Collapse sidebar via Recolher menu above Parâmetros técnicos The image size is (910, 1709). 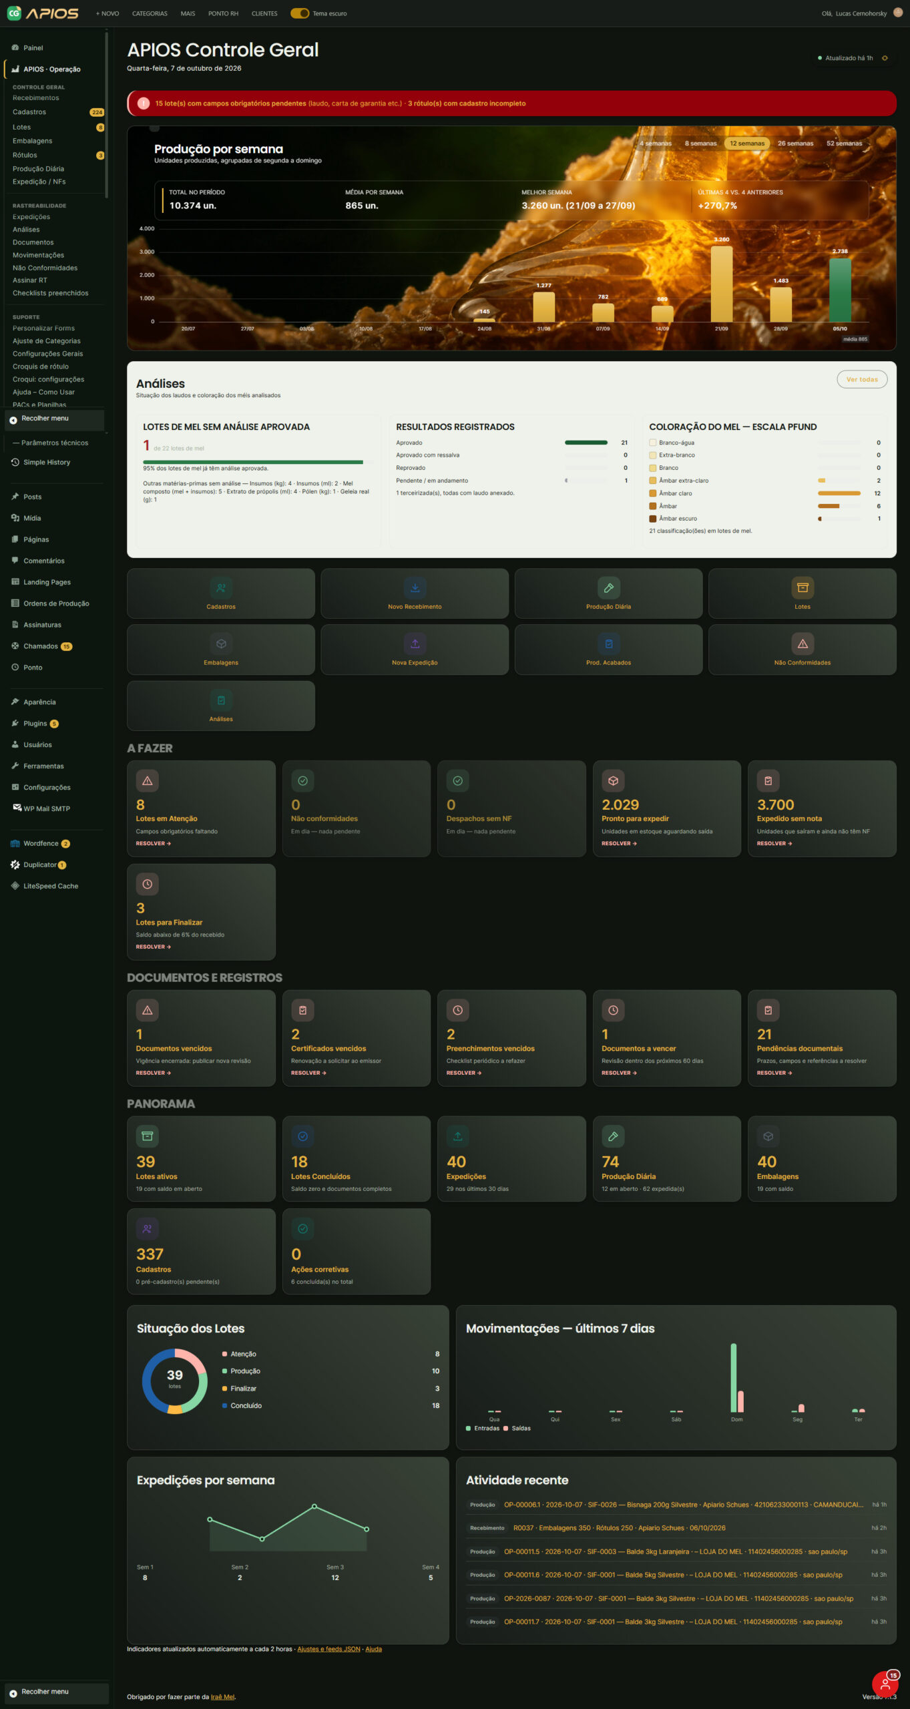[55, 419]
